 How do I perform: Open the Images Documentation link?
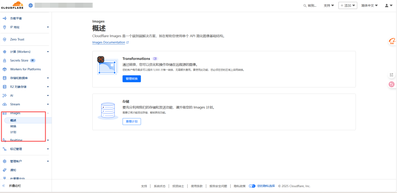[x=109, y=43]
